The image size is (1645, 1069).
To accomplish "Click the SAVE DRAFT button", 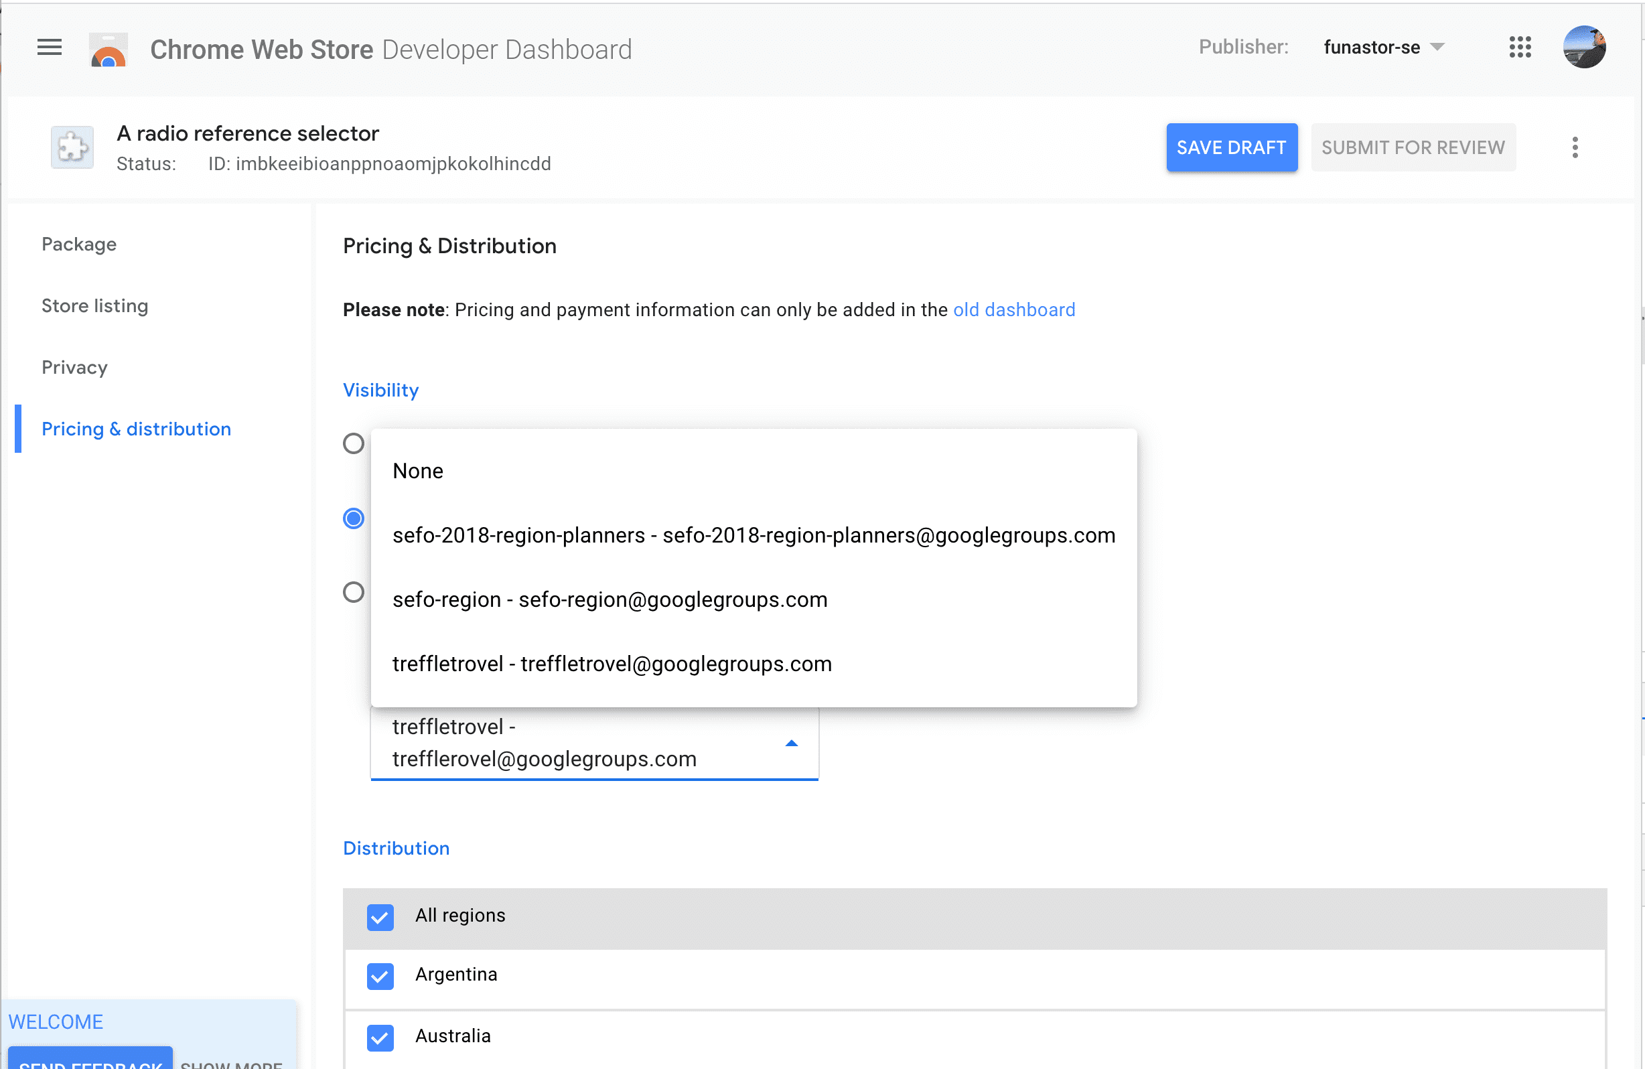I will point(1232,147).
